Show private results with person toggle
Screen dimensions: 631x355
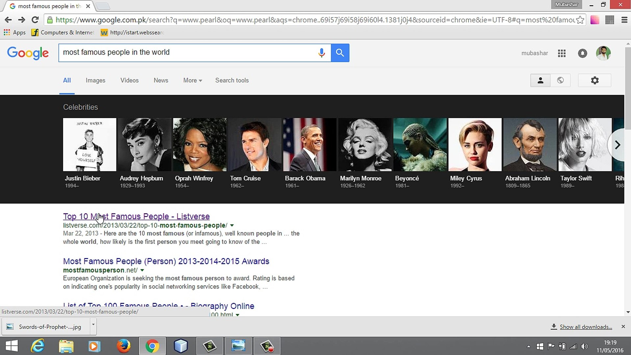540,80
